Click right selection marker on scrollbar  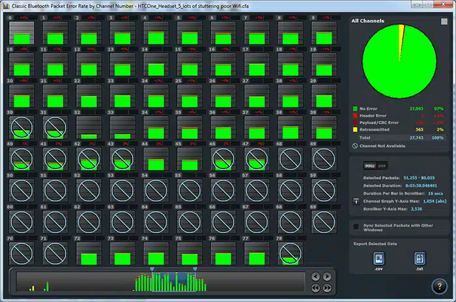(195, 269)
